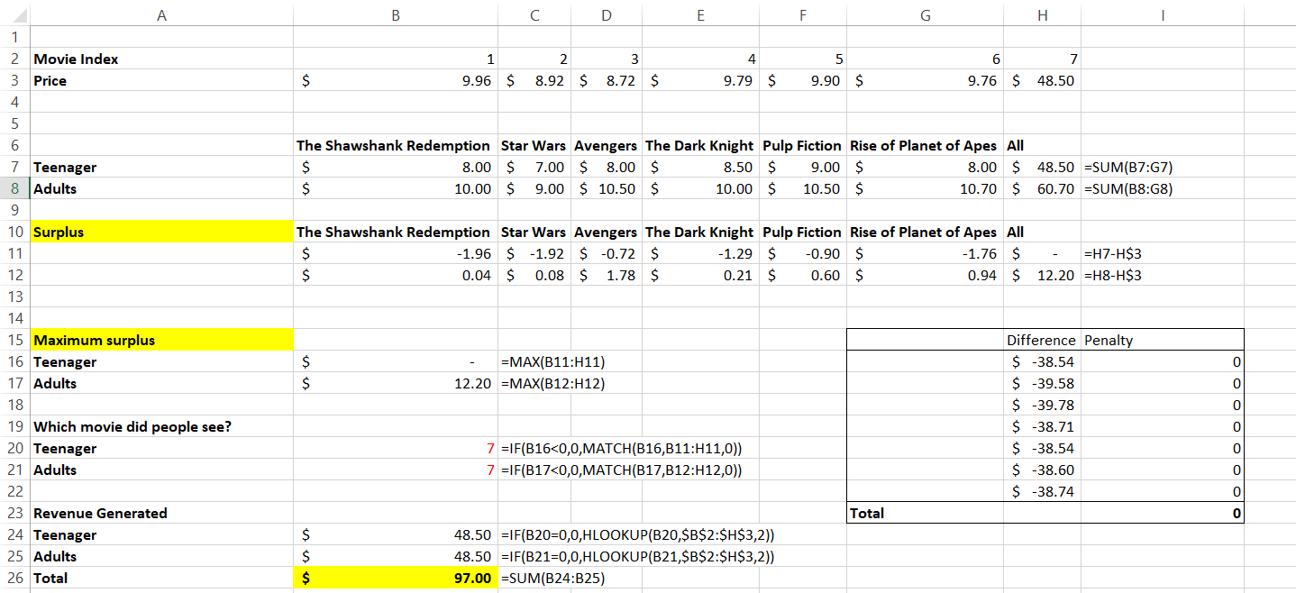Click the =MAX(B12:H12) formula text

tap(552, 384)
